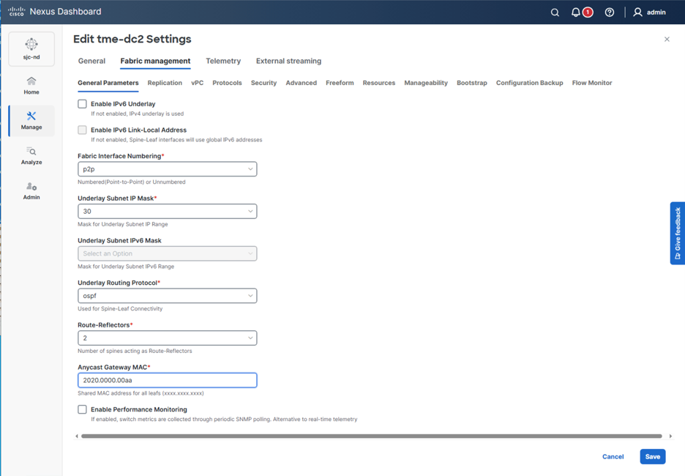The width and height of the screenshot is (685, 476).
Task: Open Underlay Subnet IPv6 Mask dropdown
Action: (168, 253)
